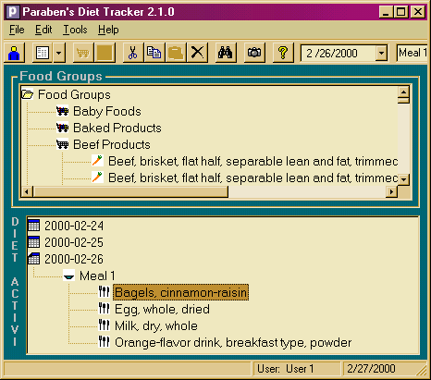Click the binoculars find icon
The height and width of the screenshot is (380, 431).
(226, 53)
